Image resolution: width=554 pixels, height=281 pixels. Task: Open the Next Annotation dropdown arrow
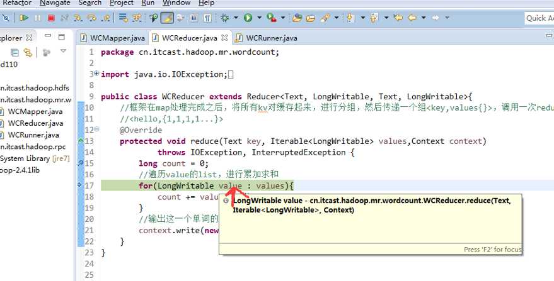click(362, 18)
